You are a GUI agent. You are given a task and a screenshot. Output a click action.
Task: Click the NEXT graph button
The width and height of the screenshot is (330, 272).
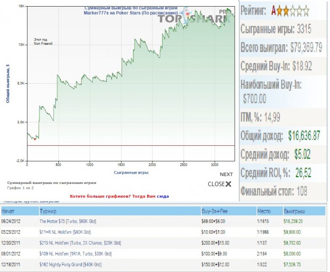point(226,174)
